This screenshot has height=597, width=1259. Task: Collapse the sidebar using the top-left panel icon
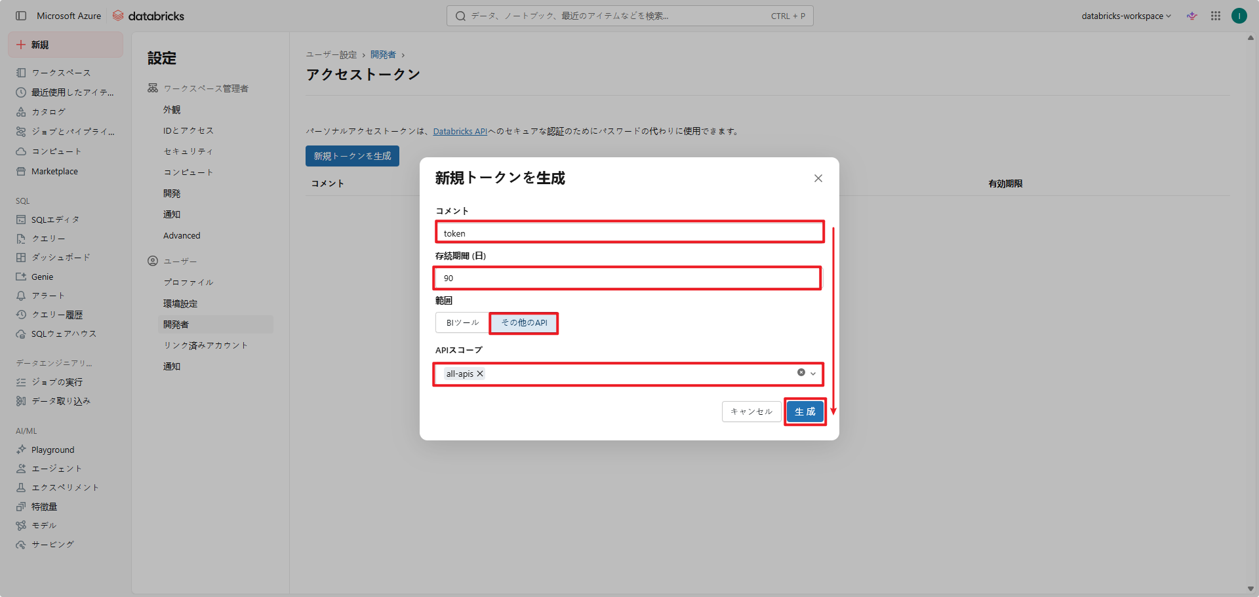[x=21, y=16]
